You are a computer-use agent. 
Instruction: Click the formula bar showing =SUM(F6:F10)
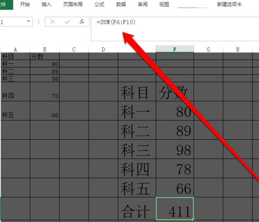pos(175,29)
